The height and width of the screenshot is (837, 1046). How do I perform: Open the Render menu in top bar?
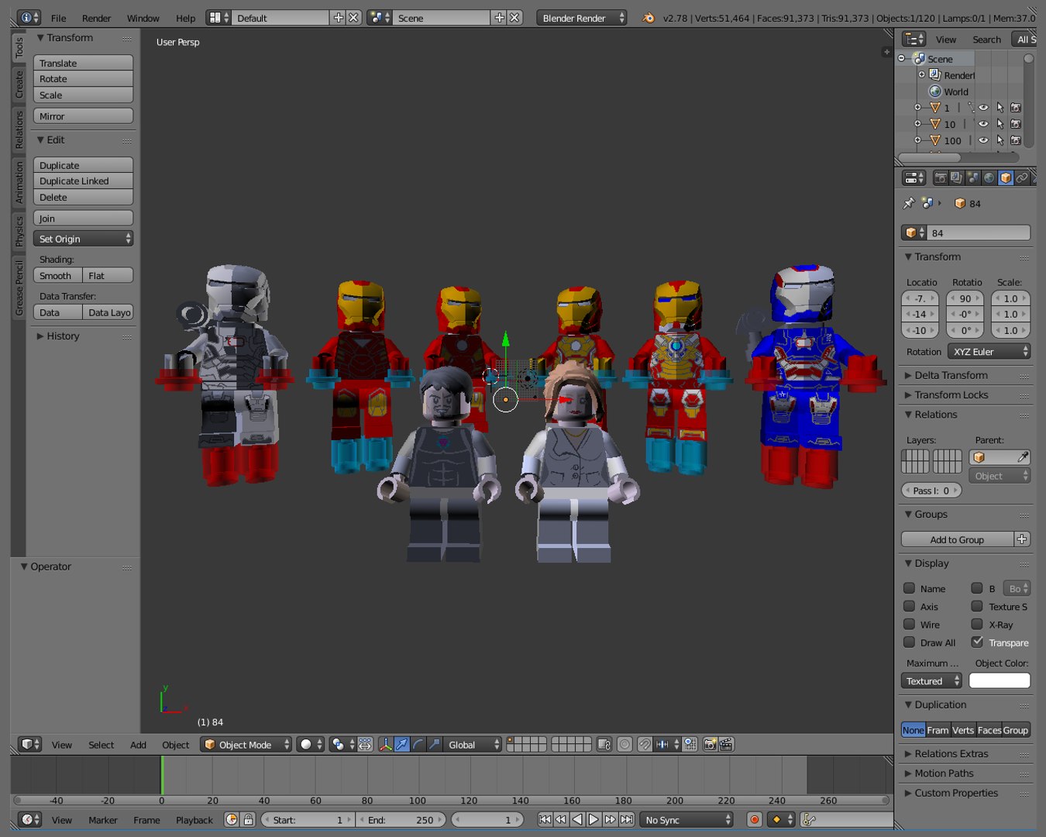[96, 18]
